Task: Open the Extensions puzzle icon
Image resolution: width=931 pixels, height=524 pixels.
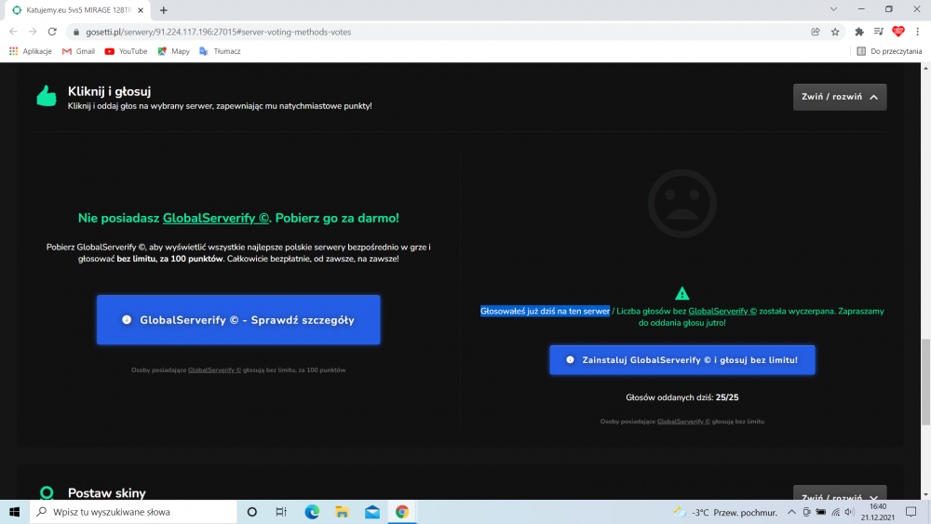Action: coord(859,32)
